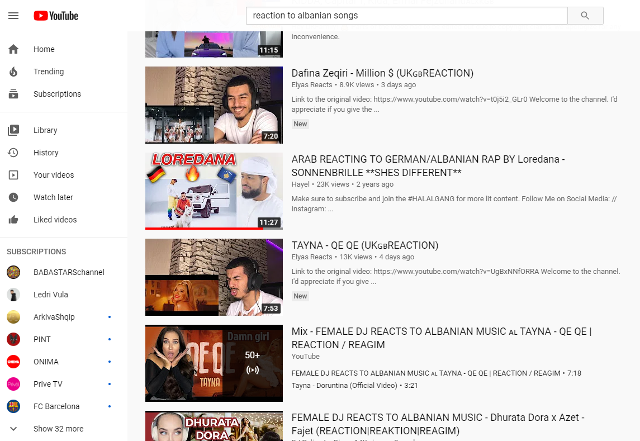Screen dimensions: 640x441
Task: Open TAYNA - QE QE (UK REACTION) title
Action: pos(365,245)
